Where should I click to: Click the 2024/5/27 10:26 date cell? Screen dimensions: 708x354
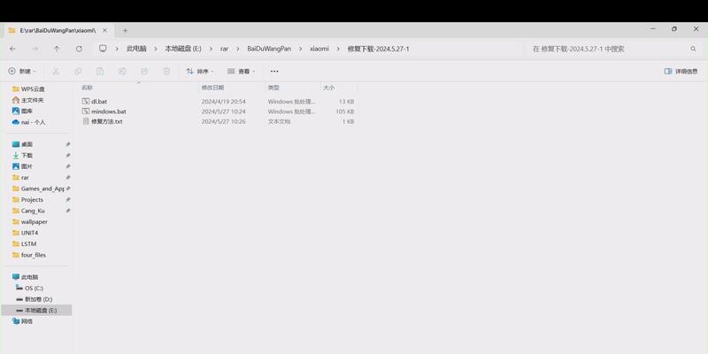(x=224, y=121)
